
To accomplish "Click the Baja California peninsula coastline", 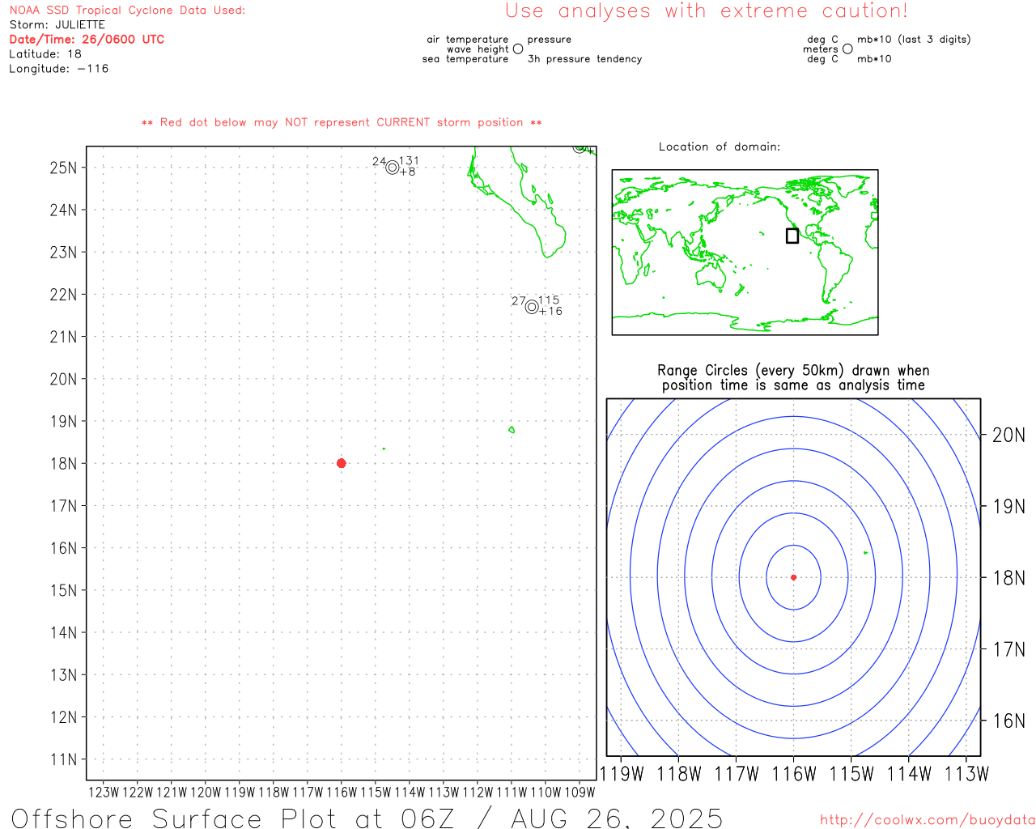I will pos(518,202).
